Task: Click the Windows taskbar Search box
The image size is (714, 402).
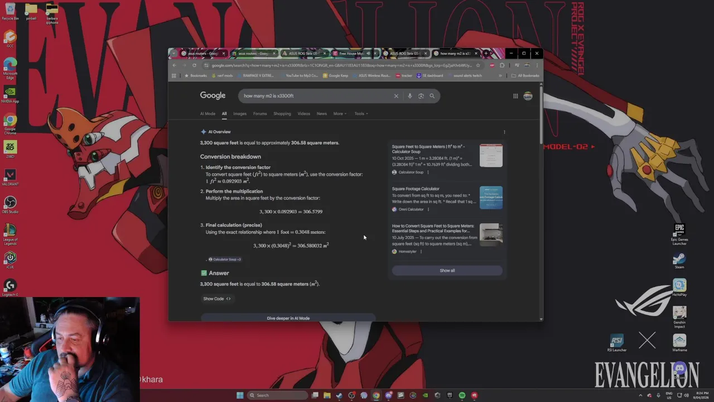Action: [x=278, y=395]
